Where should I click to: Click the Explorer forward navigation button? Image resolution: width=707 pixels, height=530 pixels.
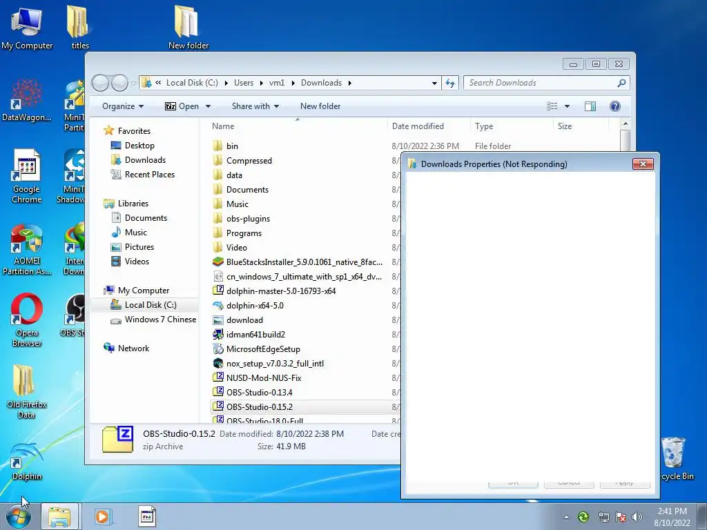click(119, 83)
